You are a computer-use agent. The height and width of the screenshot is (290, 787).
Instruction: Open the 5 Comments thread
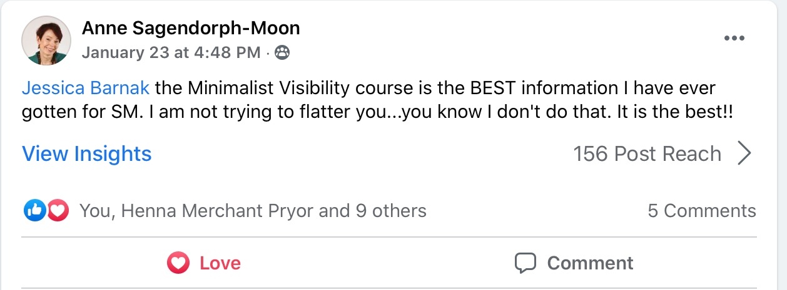(x=701, y=211)
